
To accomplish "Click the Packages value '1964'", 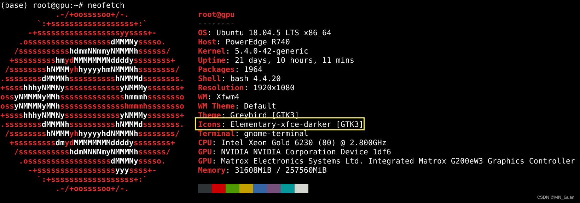I will 253,69.
